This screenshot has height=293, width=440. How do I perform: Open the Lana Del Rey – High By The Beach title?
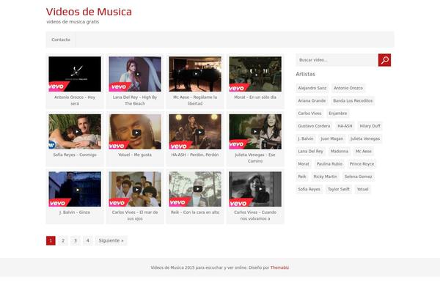click(x=135, y=100)
